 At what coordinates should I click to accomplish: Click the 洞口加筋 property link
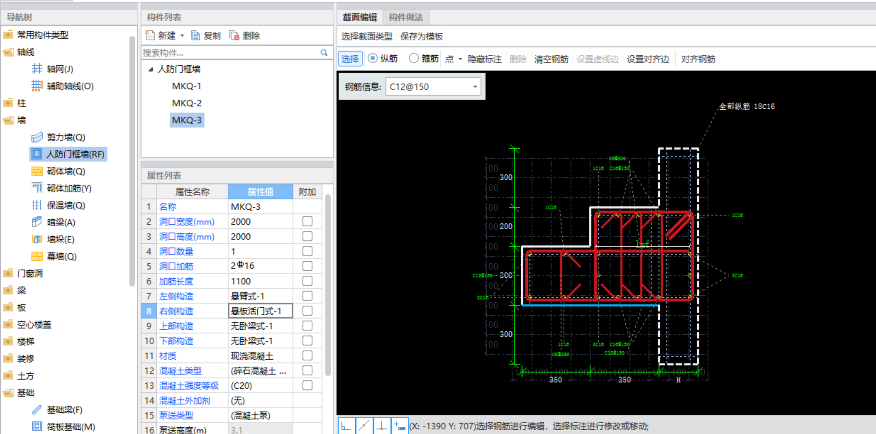(x=176, y=266)
